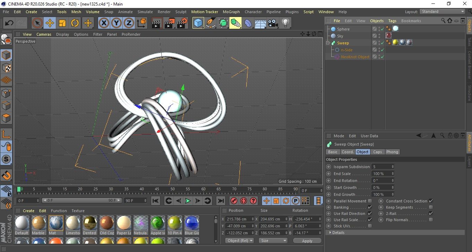Open the Simulate menu
The width and height of the screenshot is (472, 252).
pos(145,12)
